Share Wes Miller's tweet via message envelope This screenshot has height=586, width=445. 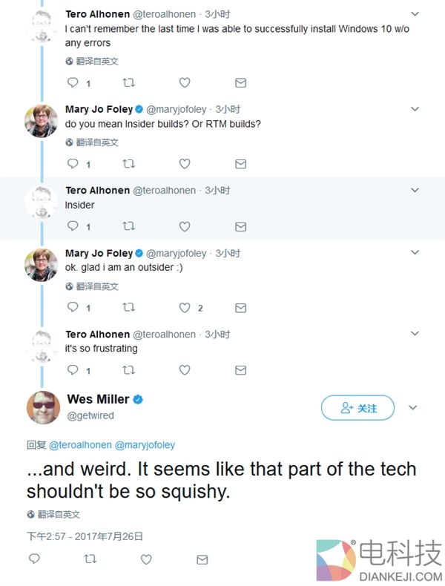202,559
